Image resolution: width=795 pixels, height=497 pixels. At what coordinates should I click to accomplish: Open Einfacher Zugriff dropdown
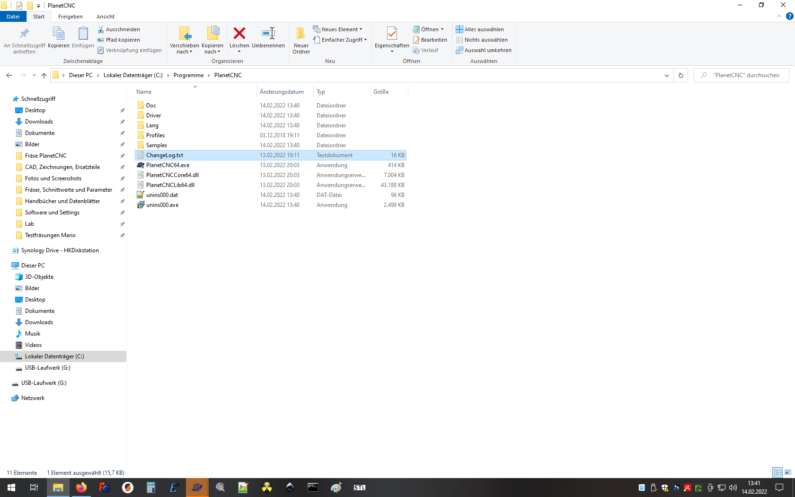point(340,40)
